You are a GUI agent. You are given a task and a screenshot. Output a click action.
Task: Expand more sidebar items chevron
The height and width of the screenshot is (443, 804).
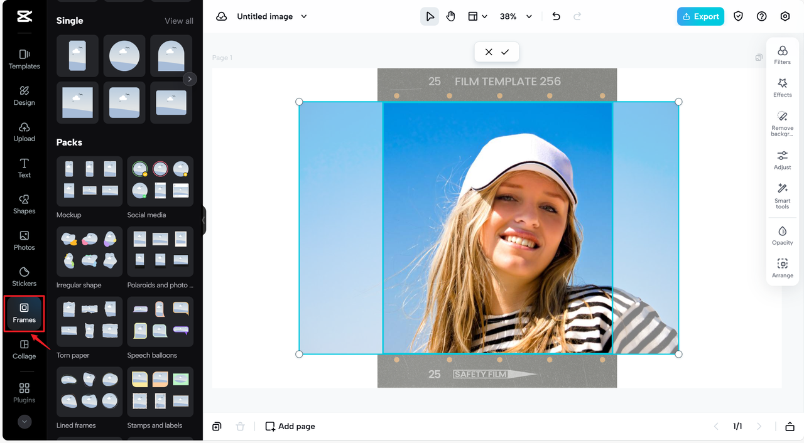(x=24, y=422)
